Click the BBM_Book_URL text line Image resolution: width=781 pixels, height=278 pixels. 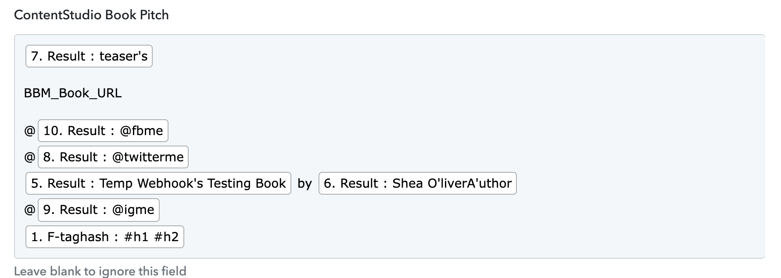73,93
